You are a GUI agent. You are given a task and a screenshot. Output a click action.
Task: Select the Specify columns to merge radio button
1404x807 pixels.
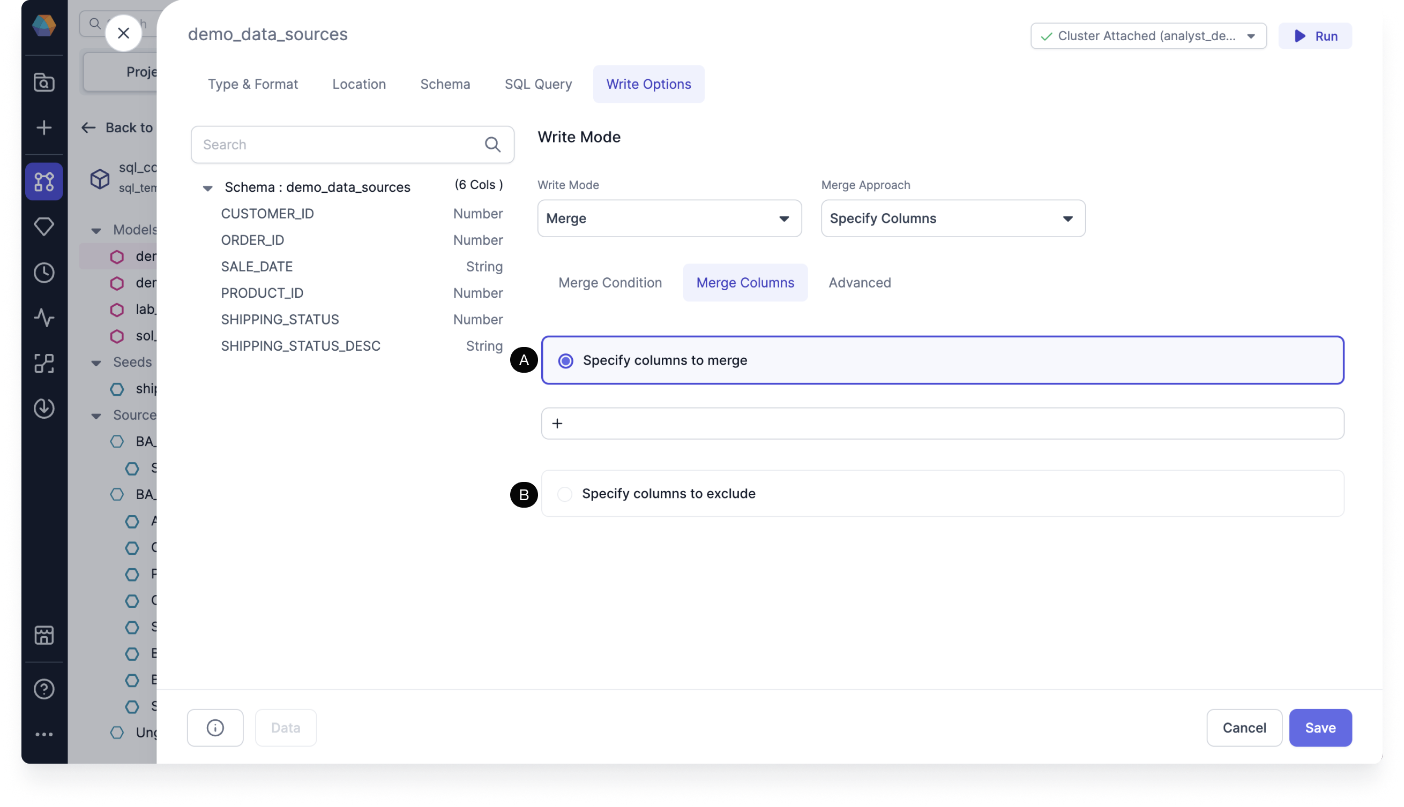tap(565, 360)
